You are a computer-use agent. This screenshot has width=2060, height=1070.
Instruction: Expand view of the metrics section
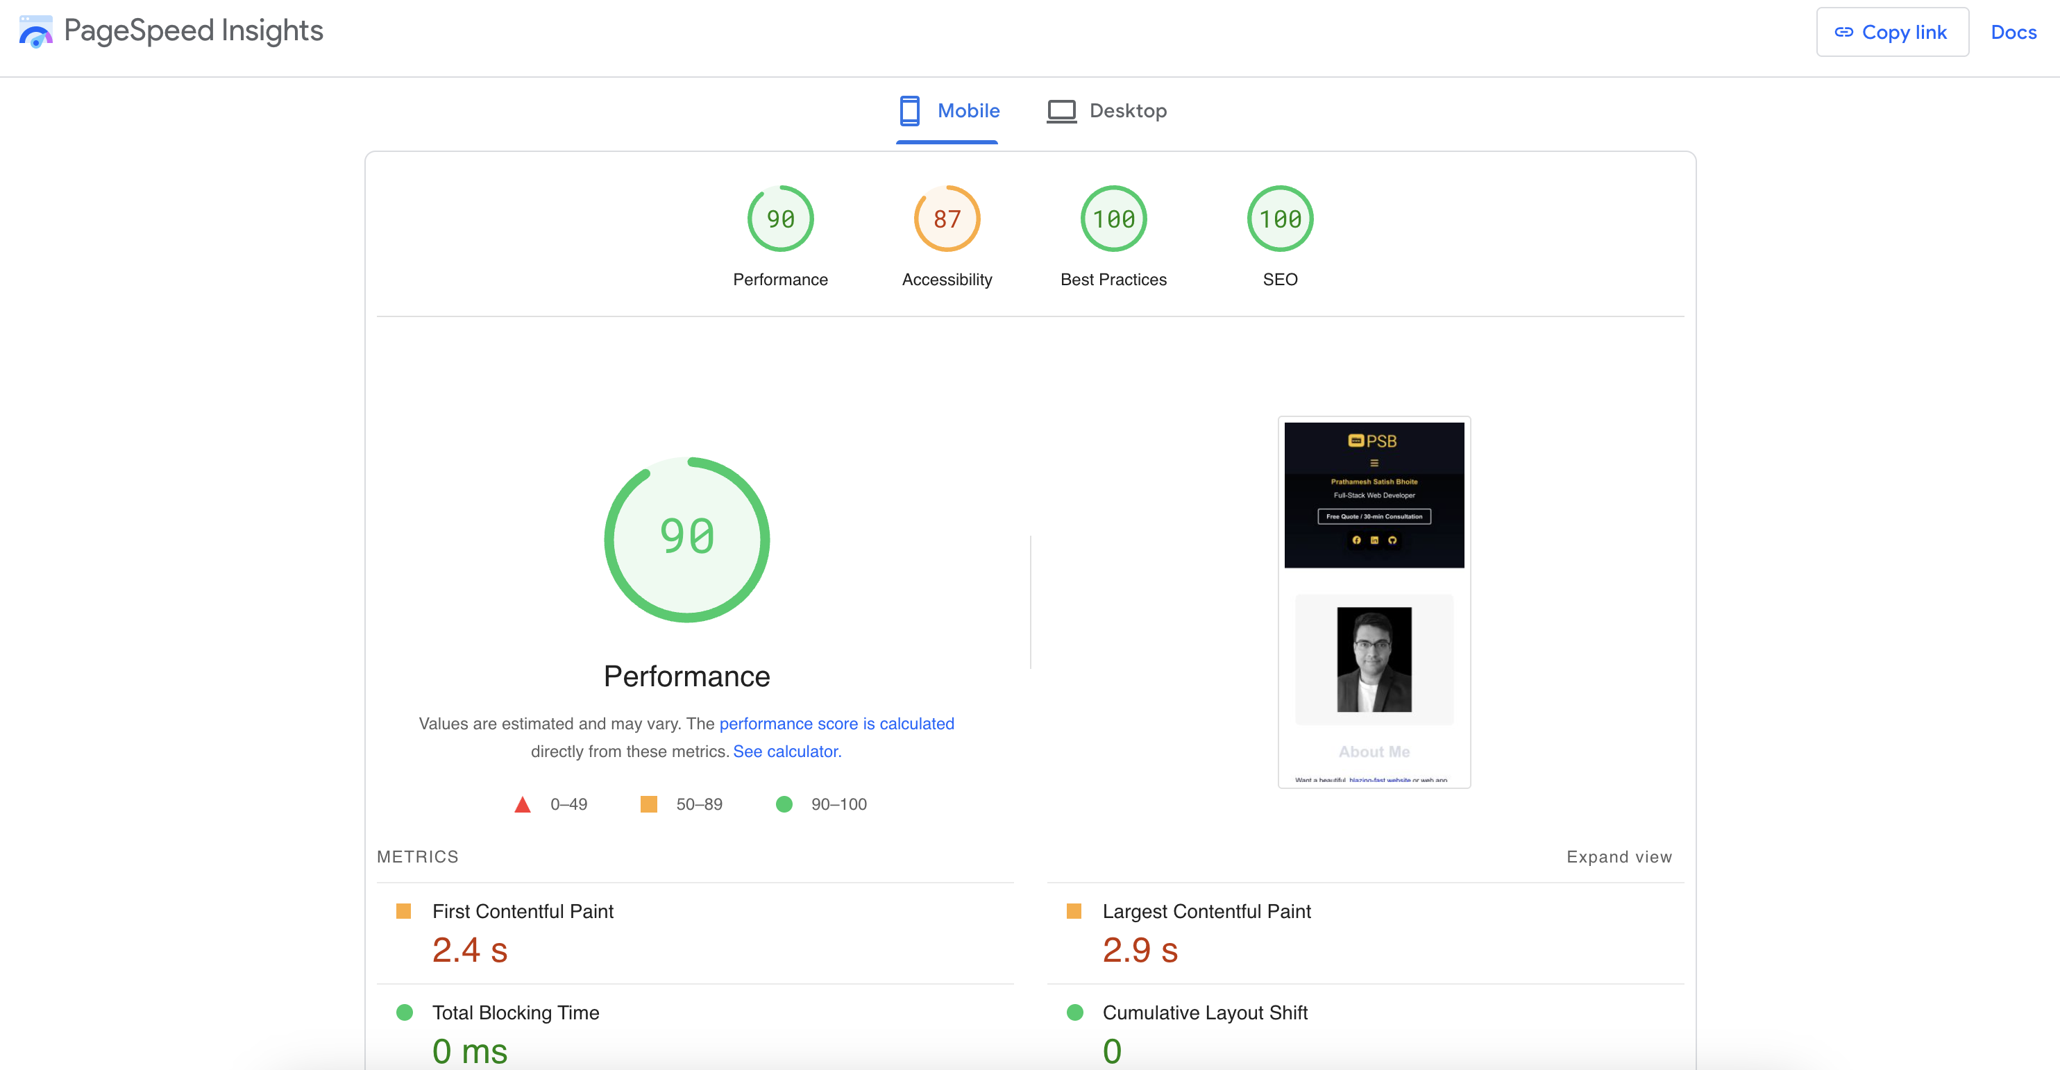point(1619,856)
